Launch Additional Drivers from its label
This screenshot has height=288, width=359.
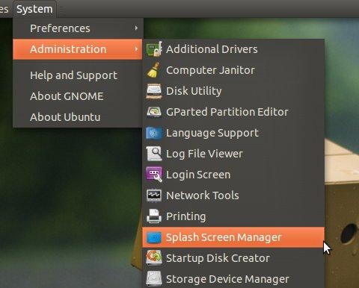coord(212,49)
